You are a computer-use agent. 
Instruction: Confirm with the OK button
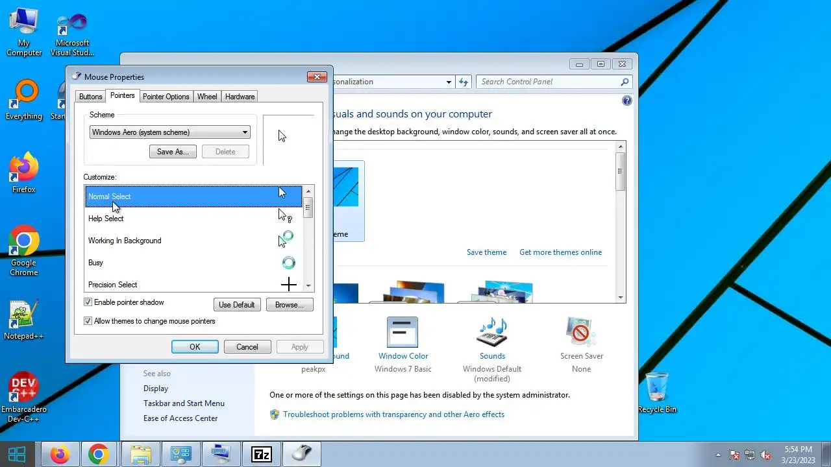coord(195,347)
